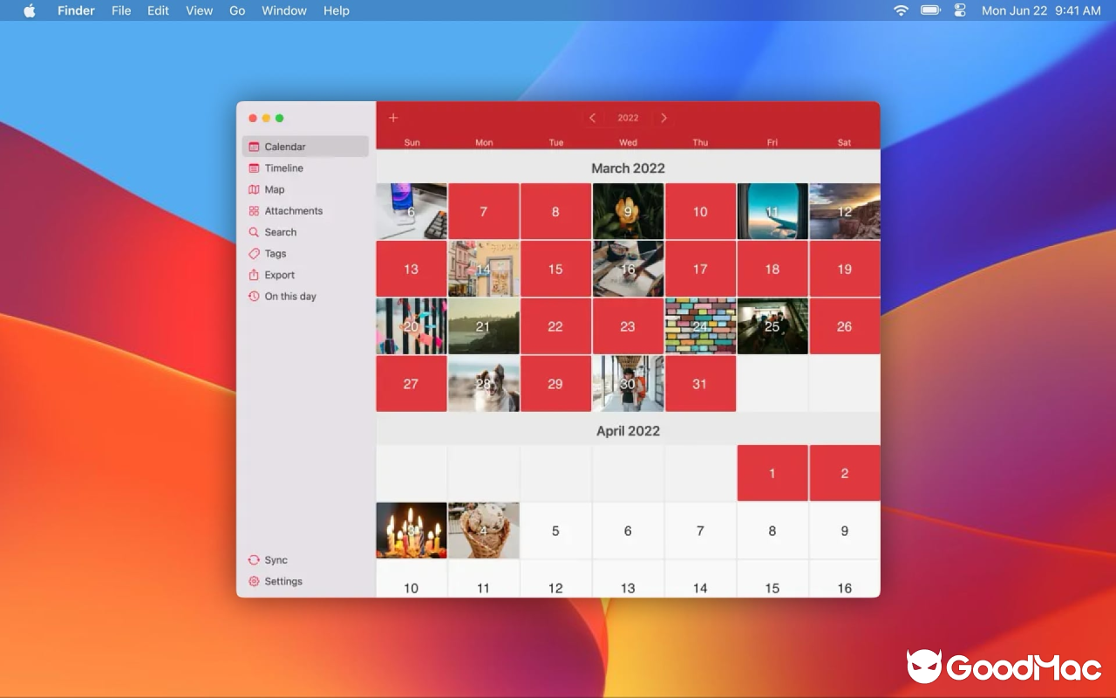Open the Finder menu
This screenshot has height=698, width=1116.
click(76, 10)
